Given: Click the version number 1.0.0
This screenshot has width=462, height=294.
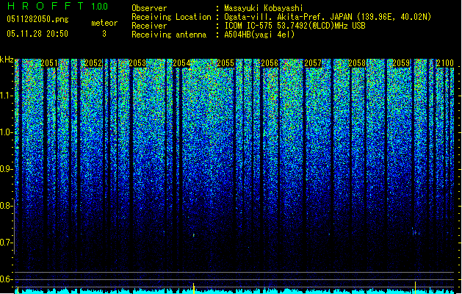Looking at the screenshot, I should 100,6.
